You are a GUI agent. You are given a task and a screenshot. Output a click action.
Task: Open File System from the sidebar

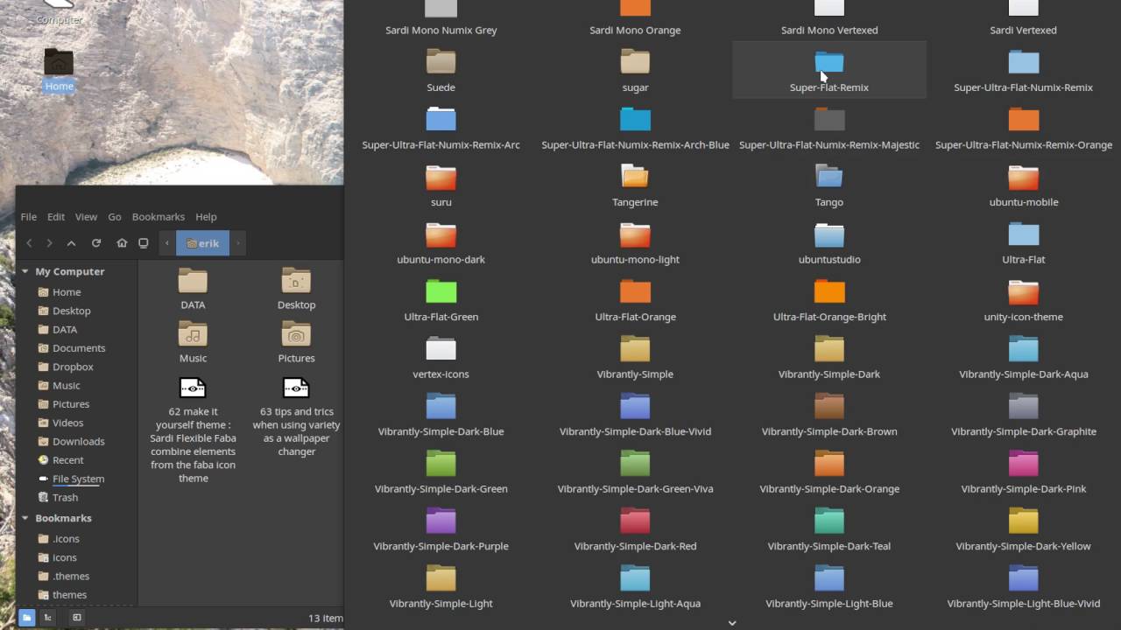point(78,479)
